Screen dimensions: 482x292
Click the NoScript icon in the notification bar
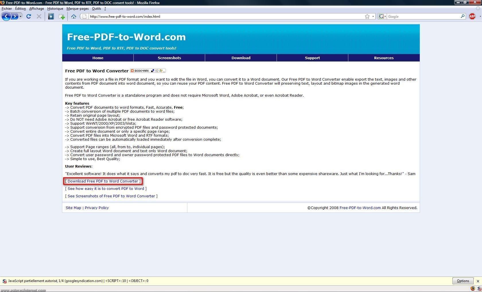5,281
